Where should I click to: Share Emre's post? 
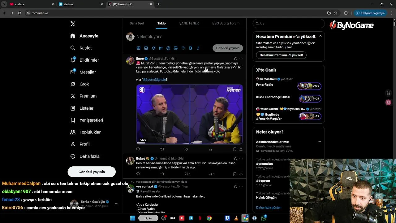[x=241, y=149]
